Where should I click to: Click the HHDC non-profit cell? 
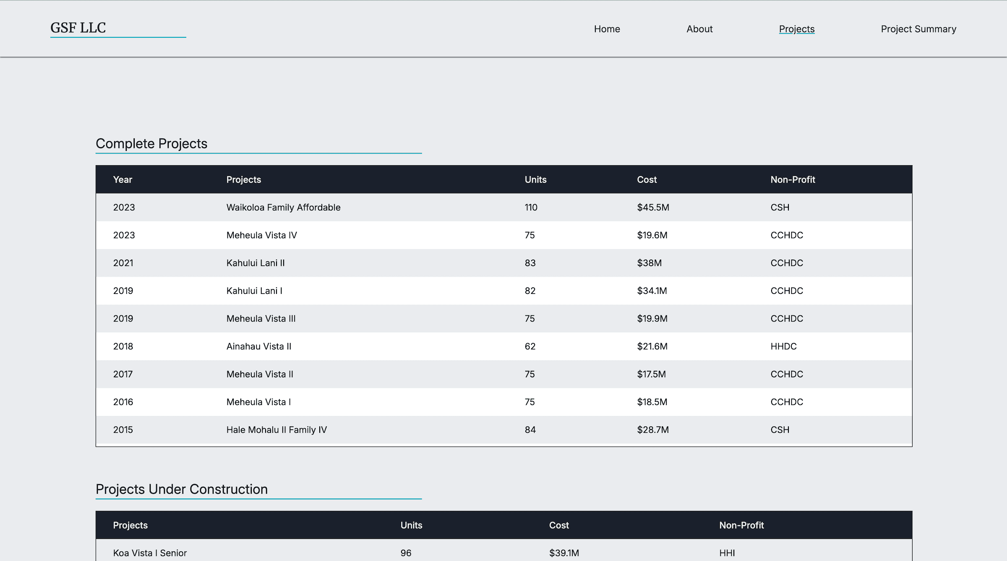click(x=783, y=346)
